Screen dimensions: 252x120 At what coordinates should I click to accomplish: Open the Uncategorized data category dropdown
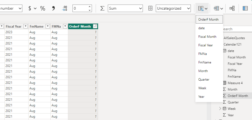(x=173, y=9)
